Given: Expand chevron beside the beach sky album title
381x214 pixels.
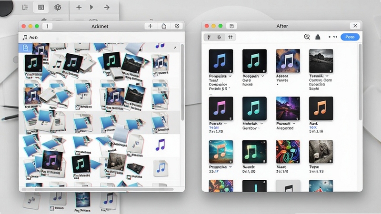Looking at the screenshot, I should coord(231,167).
